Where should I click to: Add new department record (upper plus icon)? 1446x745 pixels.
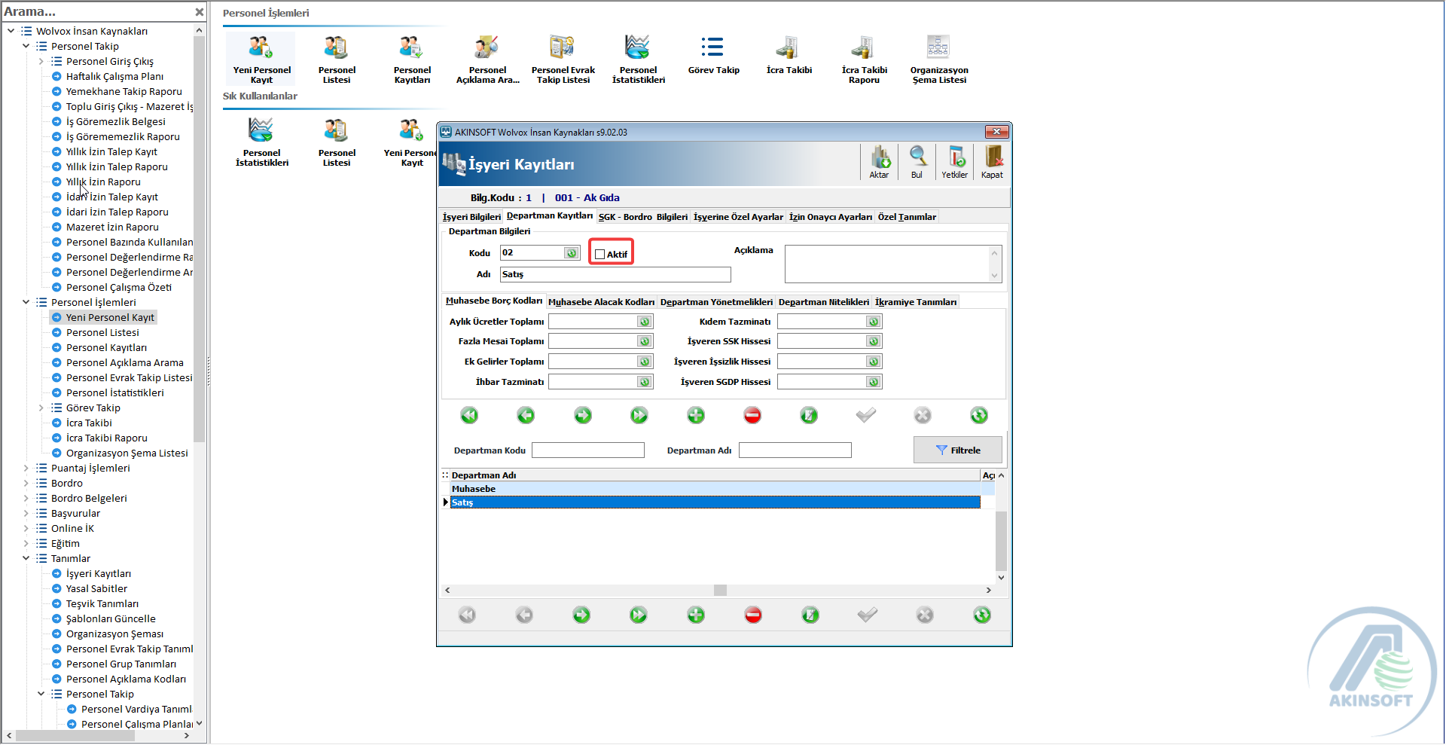[696, 415]
